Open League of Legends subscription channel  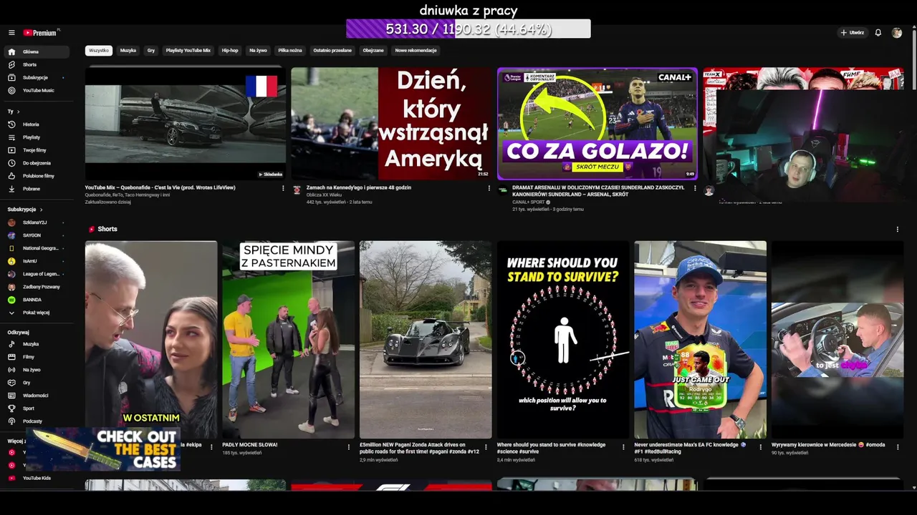coord(37,274)
